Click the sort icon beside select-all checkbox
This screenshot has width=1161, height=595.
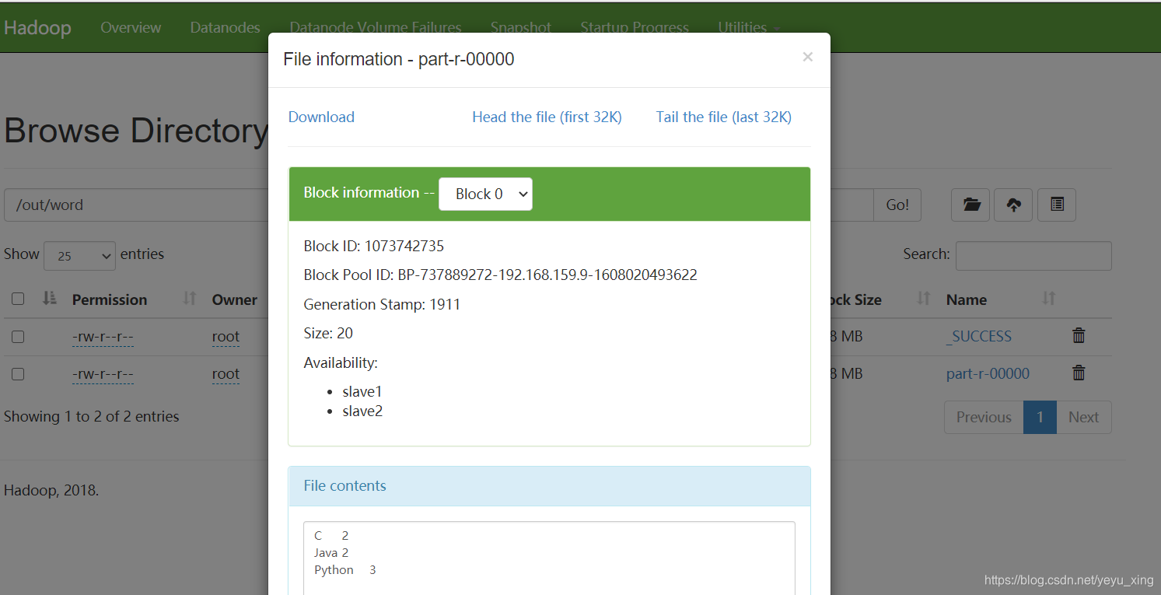pos(50,298)
